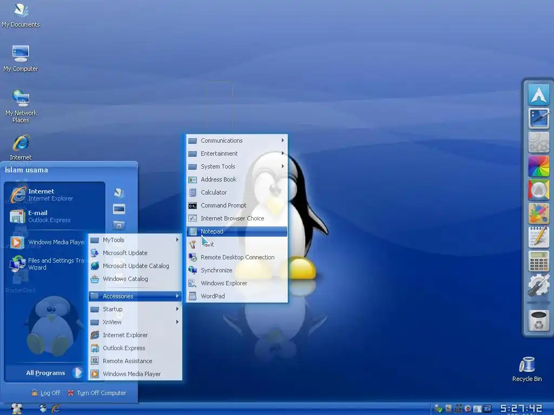The image size is (554, 415).
Task: Open Address Book from Accessories
Action: point(237,179)
